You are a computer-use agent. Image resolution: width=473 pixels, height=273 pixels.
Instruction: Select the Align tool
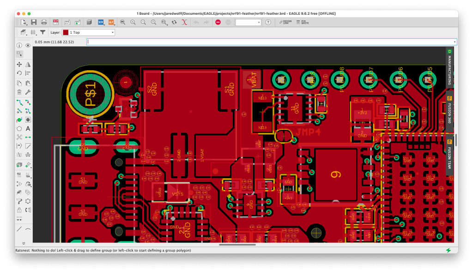tap(28, 73)
